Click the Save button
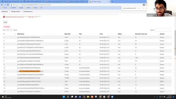Image resolution: width=176 pixels, height=99 pixels. pyautogui.click(x=5, y=22)
